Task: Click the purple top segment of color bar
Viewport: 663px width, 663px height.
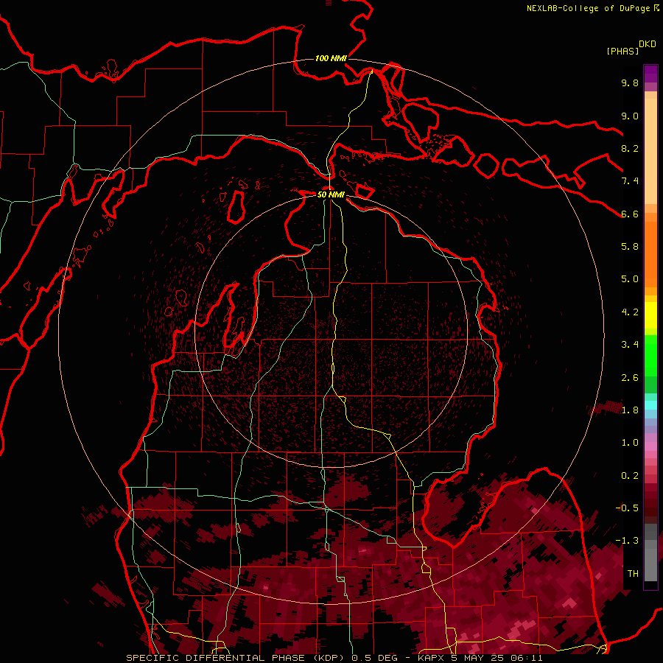Action: (650, 74)
